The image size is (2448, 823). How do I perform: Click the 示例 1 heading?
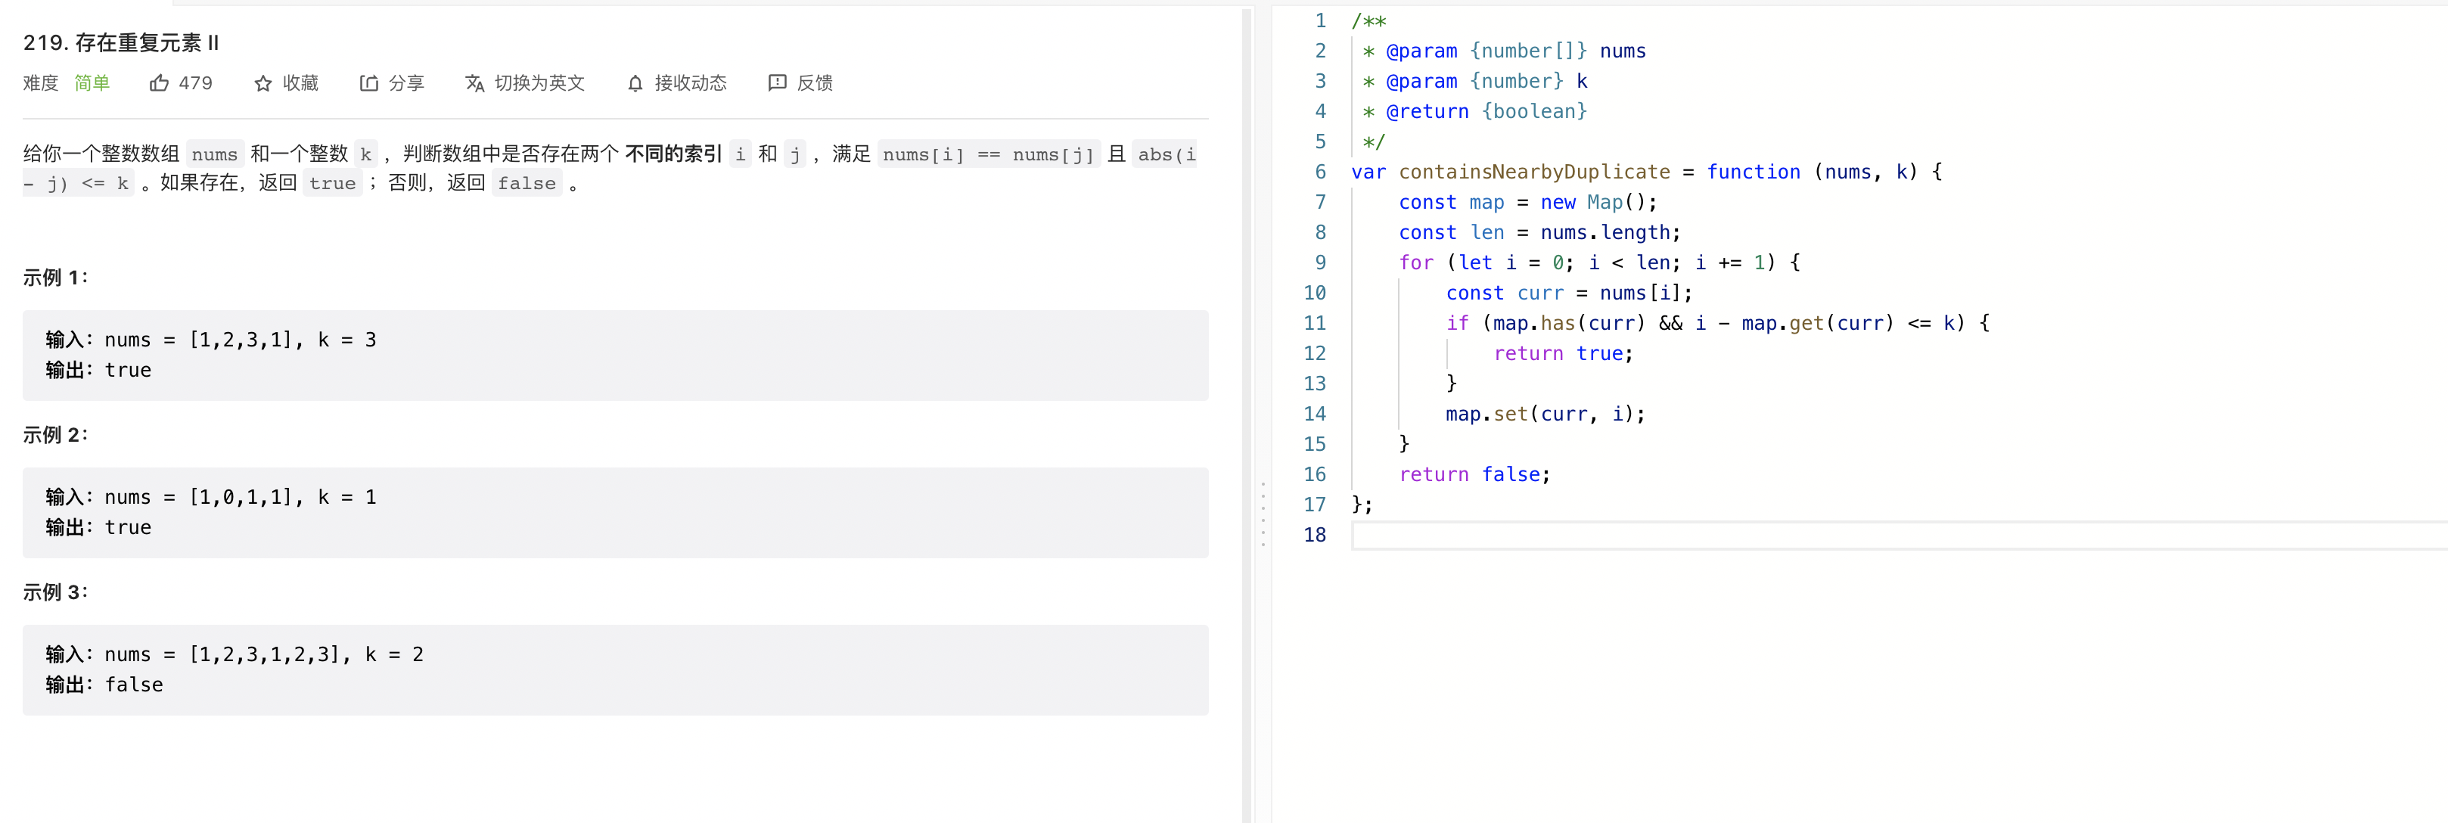coord(56,278)
